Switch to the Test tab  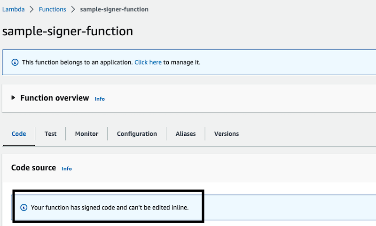tap(50, 134)
